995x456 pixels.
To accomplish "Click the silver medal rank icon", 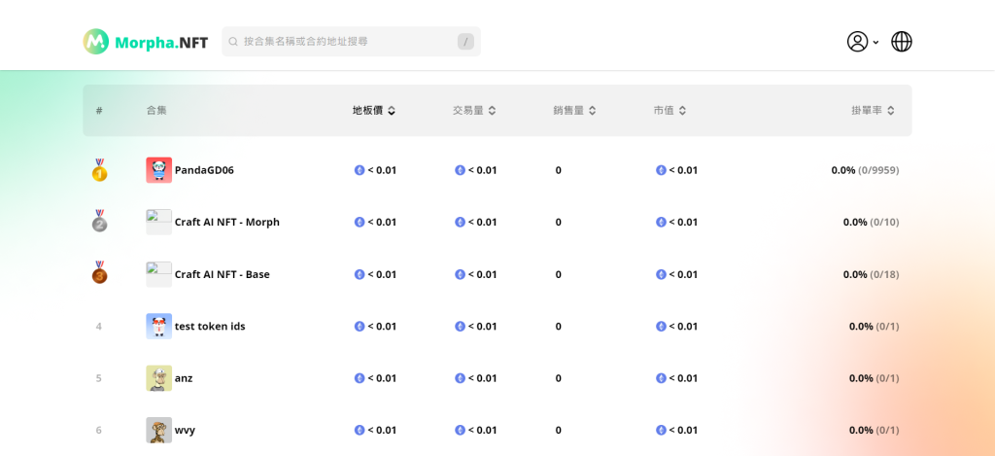I will 99,222.
